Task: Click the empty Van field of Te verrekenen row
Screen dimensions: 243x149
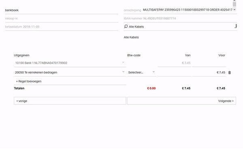Action: pos(174,72)
